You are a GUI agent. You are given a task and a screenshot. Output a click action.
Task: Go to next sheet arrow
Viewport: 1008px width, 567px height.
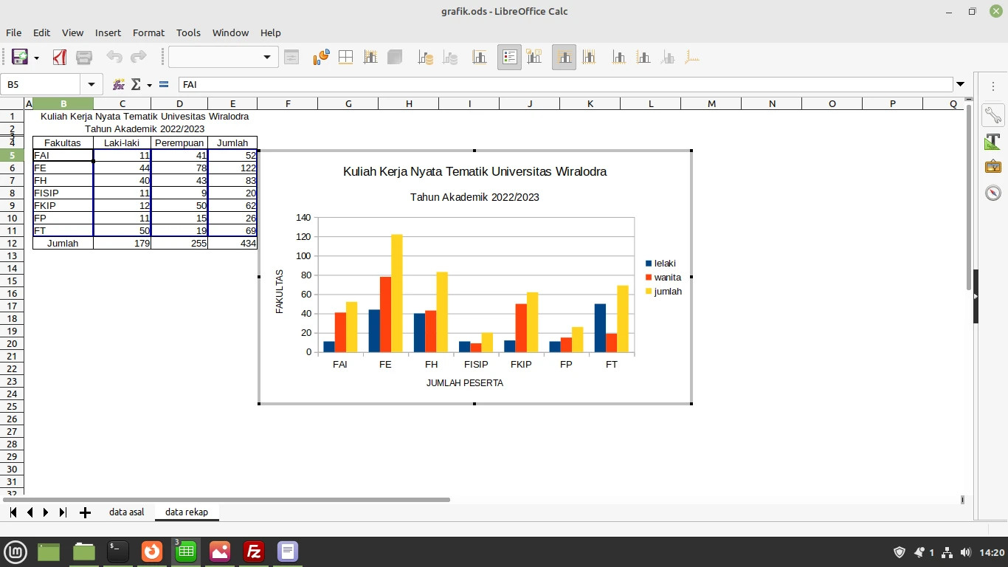point(46,512)
